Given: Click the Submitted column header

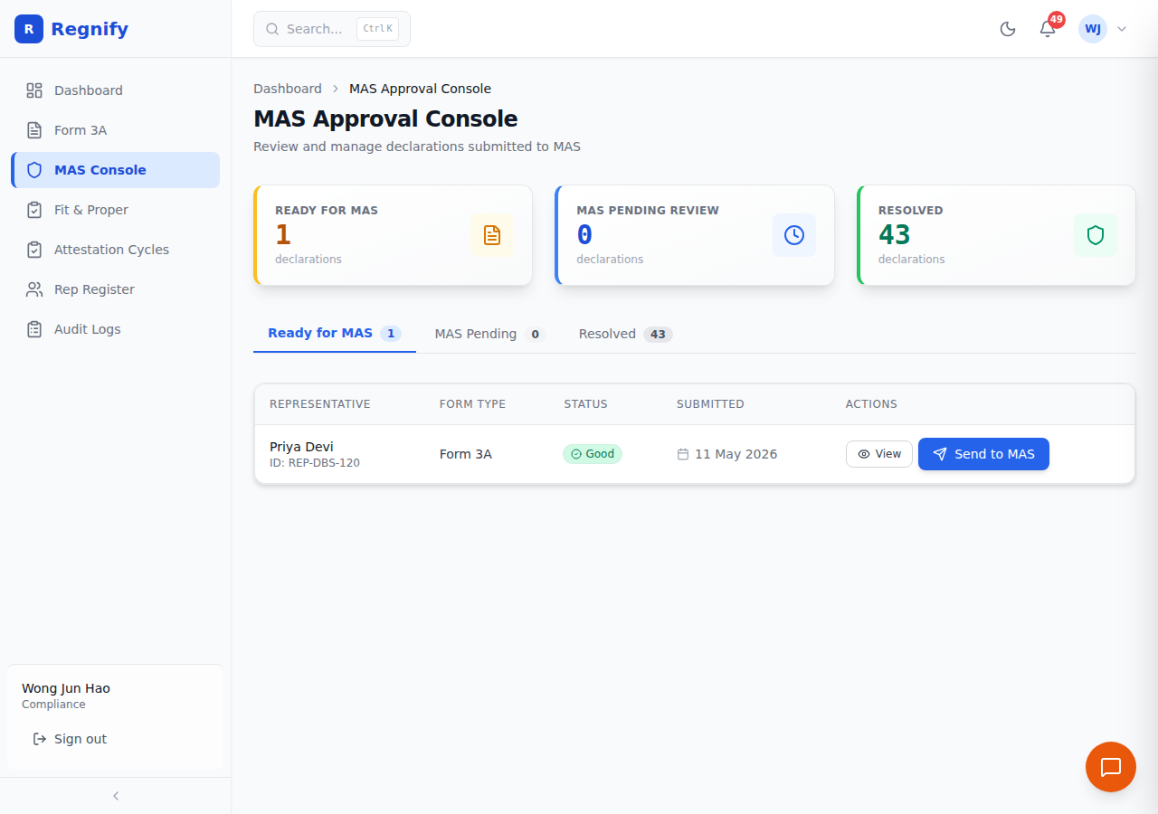Looking at the screenshot, I should pyautogui.click(x=710, y=404).
